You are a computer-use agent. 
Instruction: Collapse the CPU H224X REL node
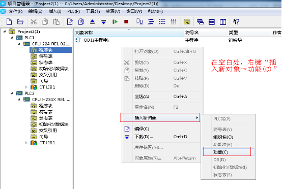pyautogui.click(x=19, y=100)
